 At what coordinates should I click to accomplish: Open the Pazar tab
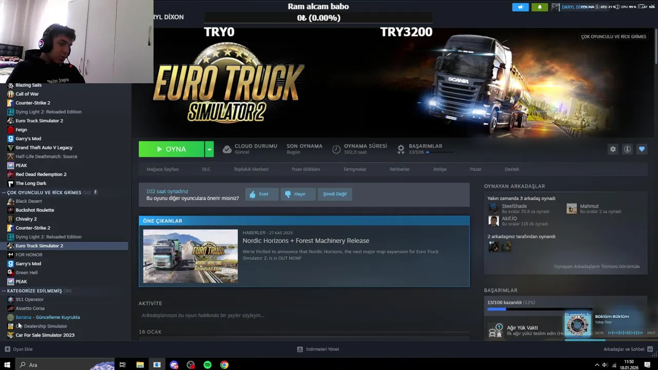pyautogui.click(x=476, y=169)
